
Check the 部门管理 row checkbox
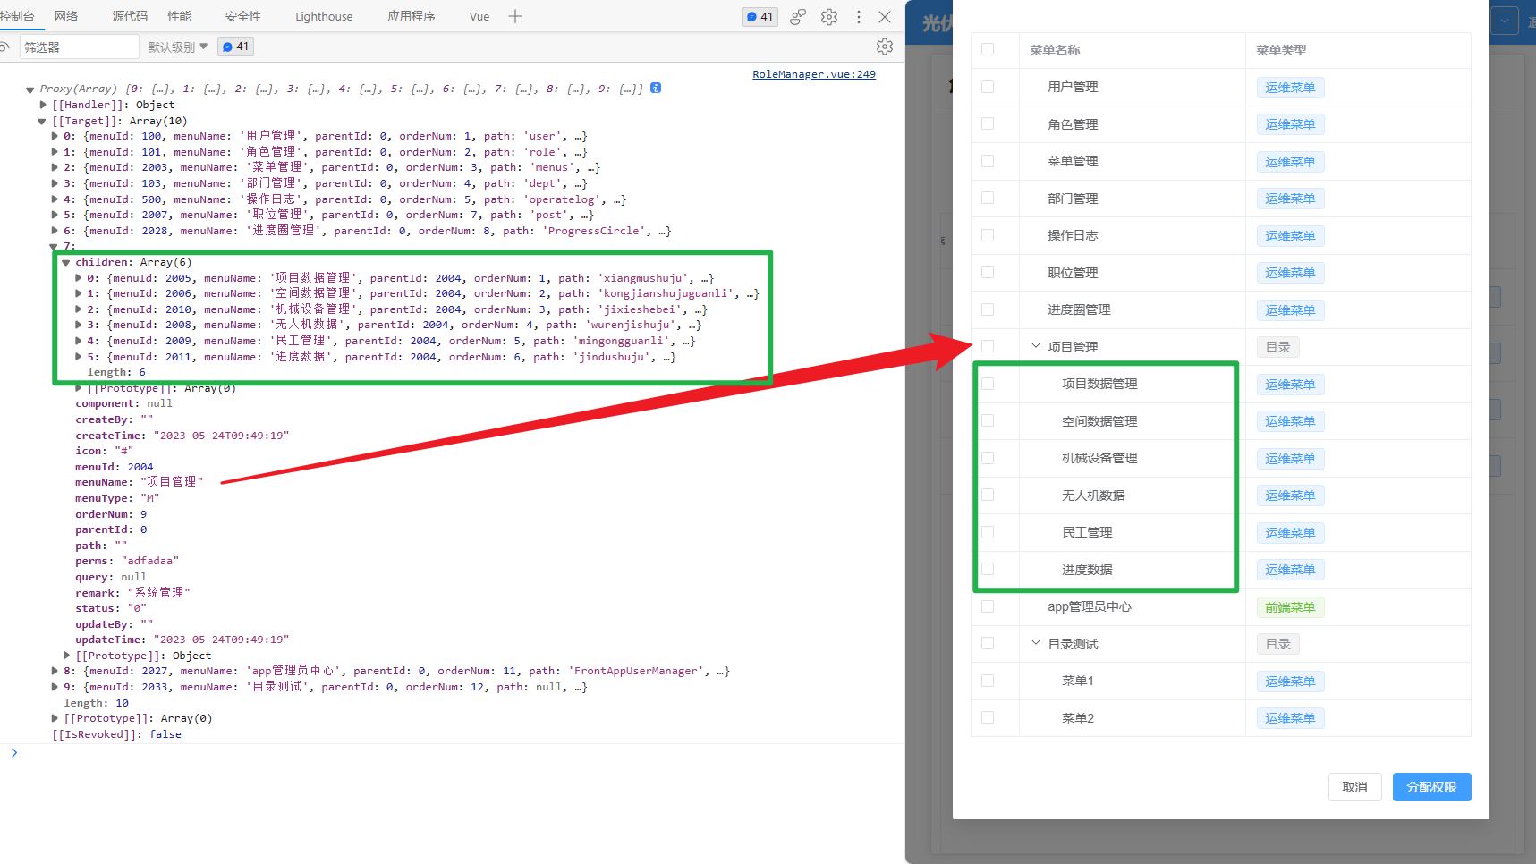click(988, 198)
